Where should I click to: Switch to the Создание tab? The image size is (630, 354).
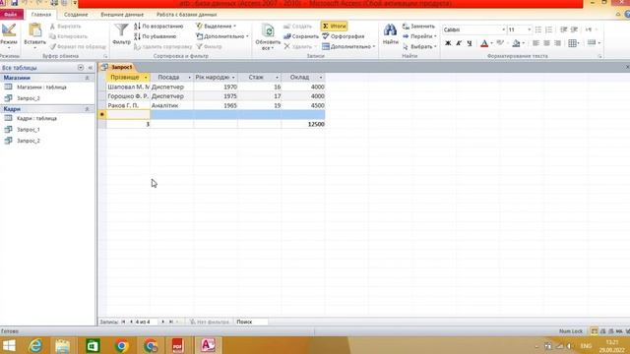(x=76, y=15)
